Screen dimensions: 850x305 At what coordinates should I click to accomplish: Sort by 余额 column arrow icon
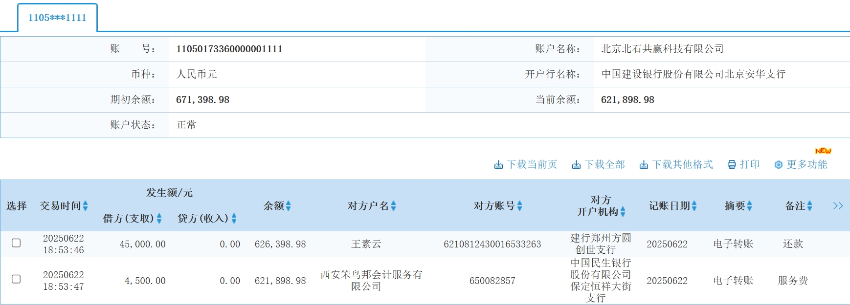pos(289,206)
